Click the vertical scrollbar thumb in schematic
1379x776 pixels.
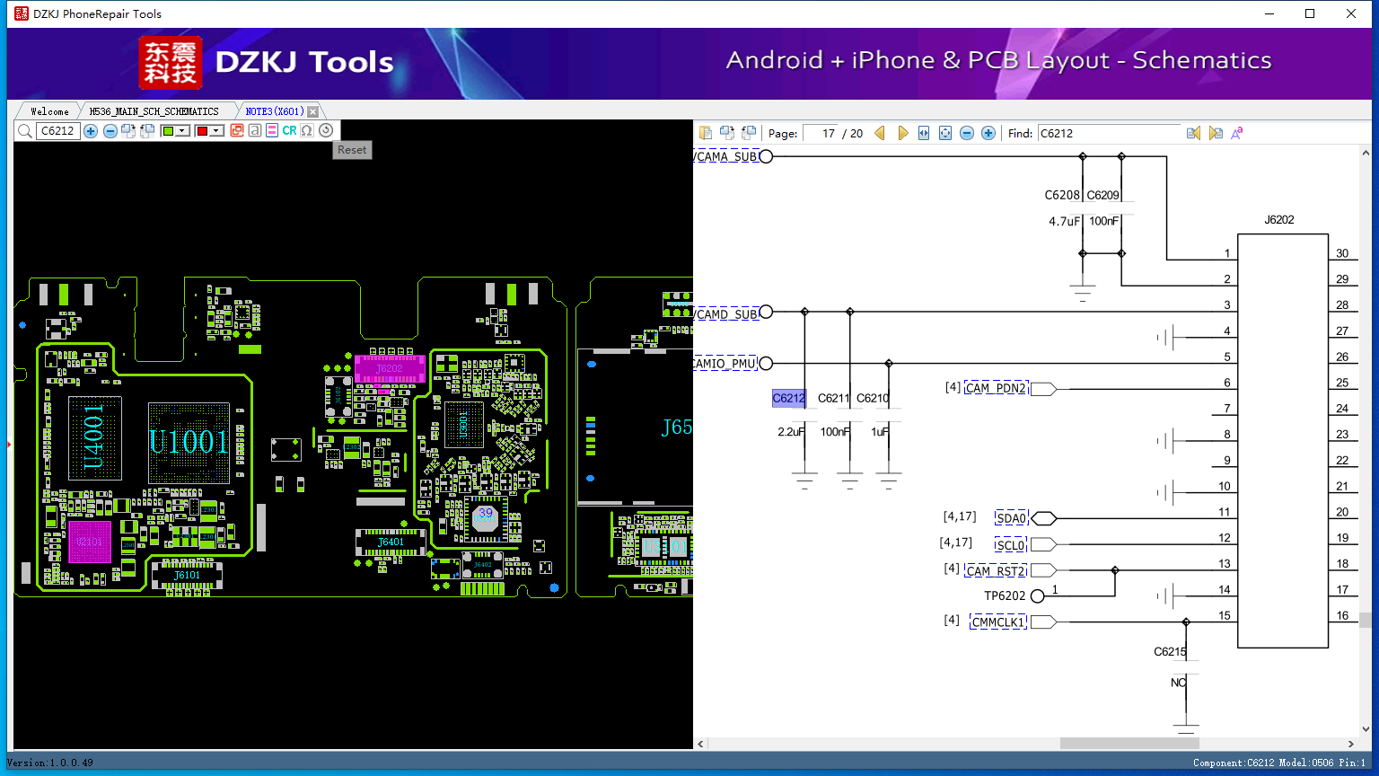[1366, 620]
